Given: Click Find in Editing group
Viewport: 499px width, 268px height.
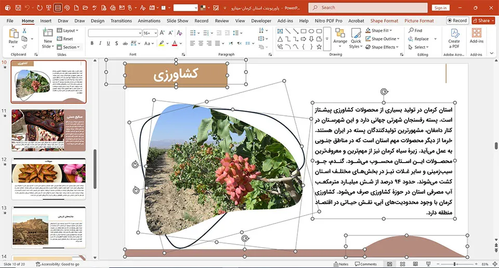Looking at the screenshot, I should 415,31.
